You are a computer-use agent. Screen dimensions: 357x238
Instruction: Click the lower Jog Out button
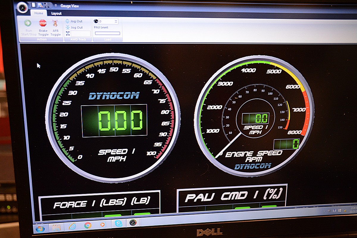tap(74, 27)
